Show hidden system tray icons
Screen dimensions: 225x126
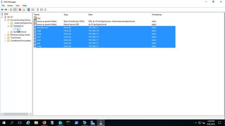tap(196, 123)
